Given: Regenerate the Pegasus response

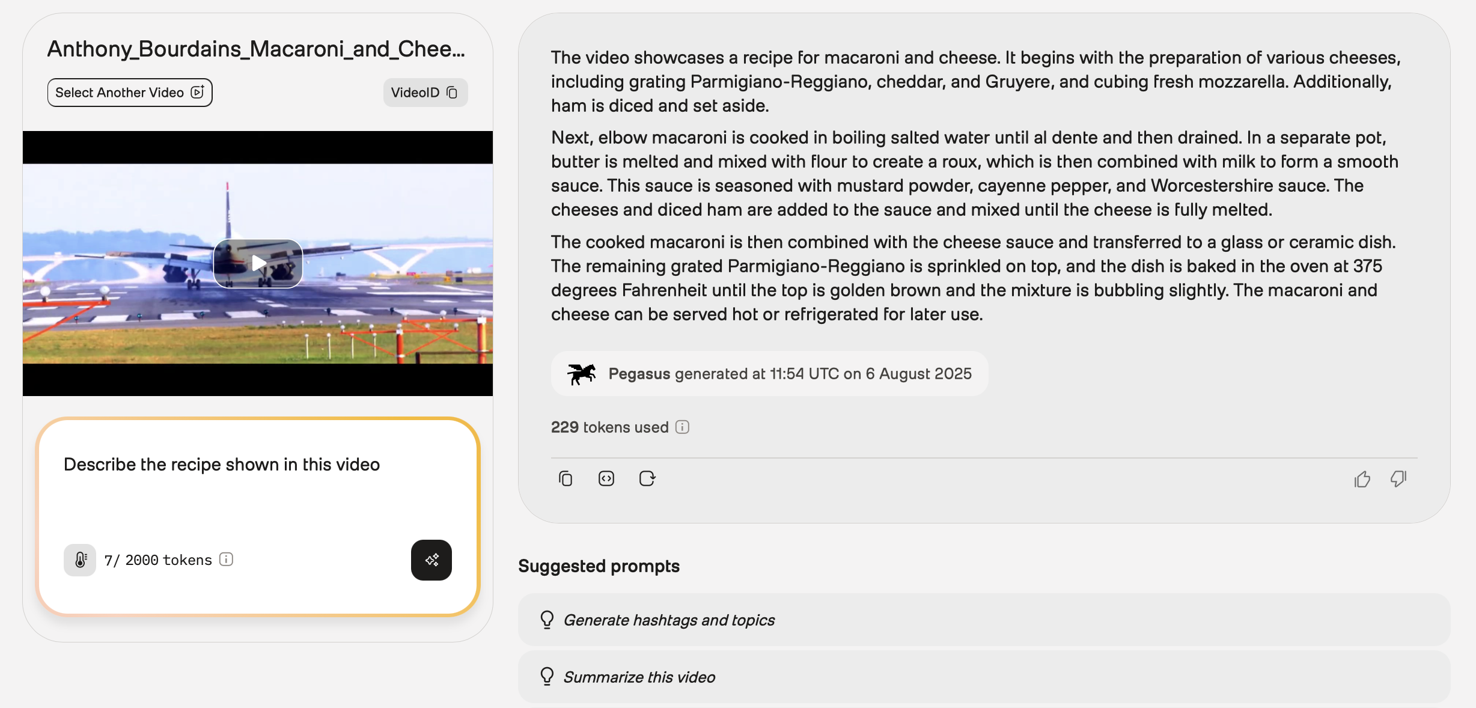Looking at the screenshot, I should tap(647, 478).
